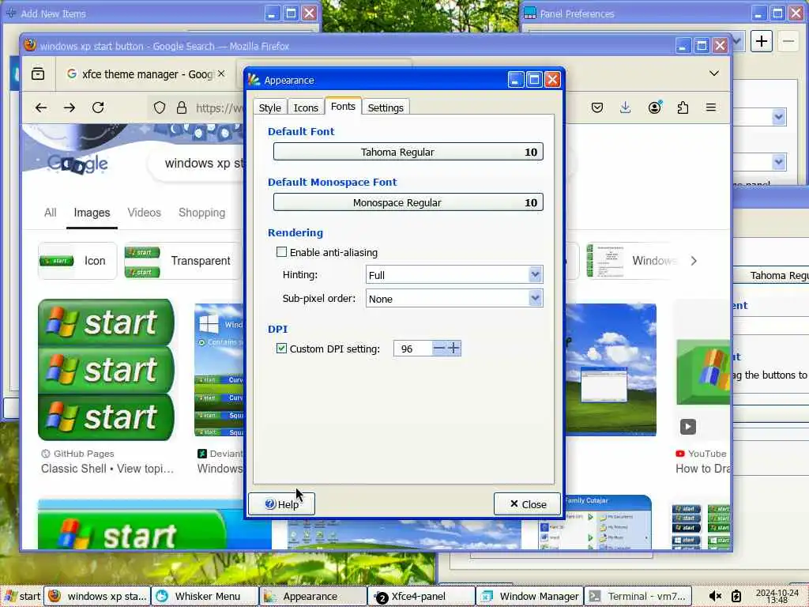Click the Firefox URL address bar
This screenshot has height=607, width=809.
click(195, 107)
